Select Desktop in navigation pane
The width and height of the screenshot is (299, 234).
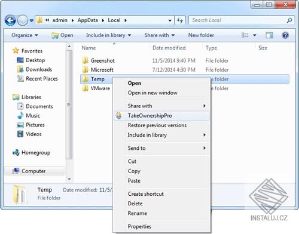tap(31, 60)
